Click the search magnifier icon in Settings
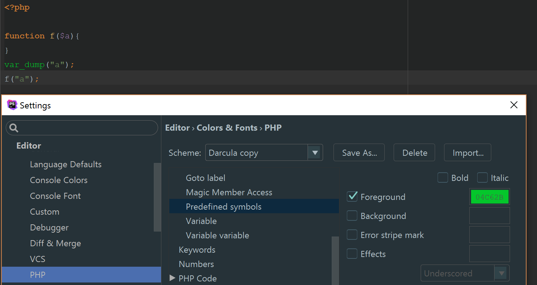 14,128
